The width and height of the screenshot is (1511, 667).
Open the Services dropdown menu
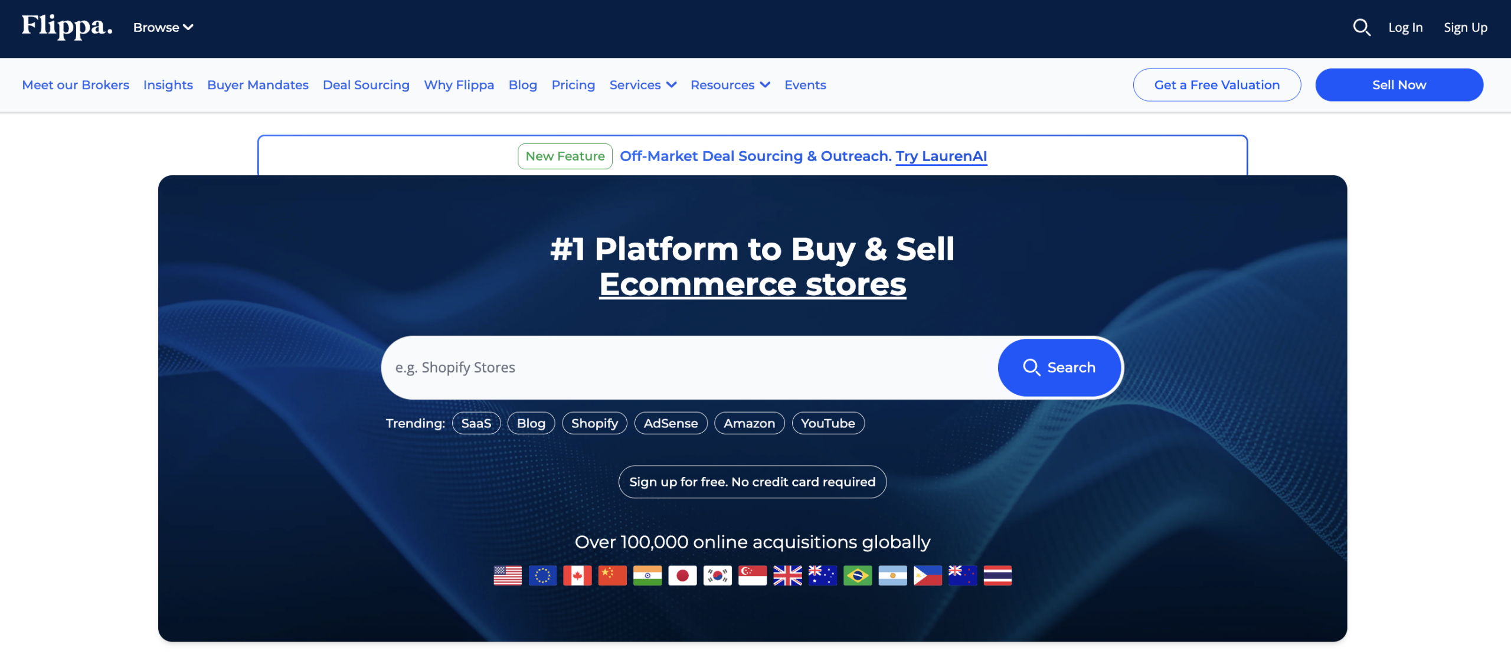tap(643, 84)
